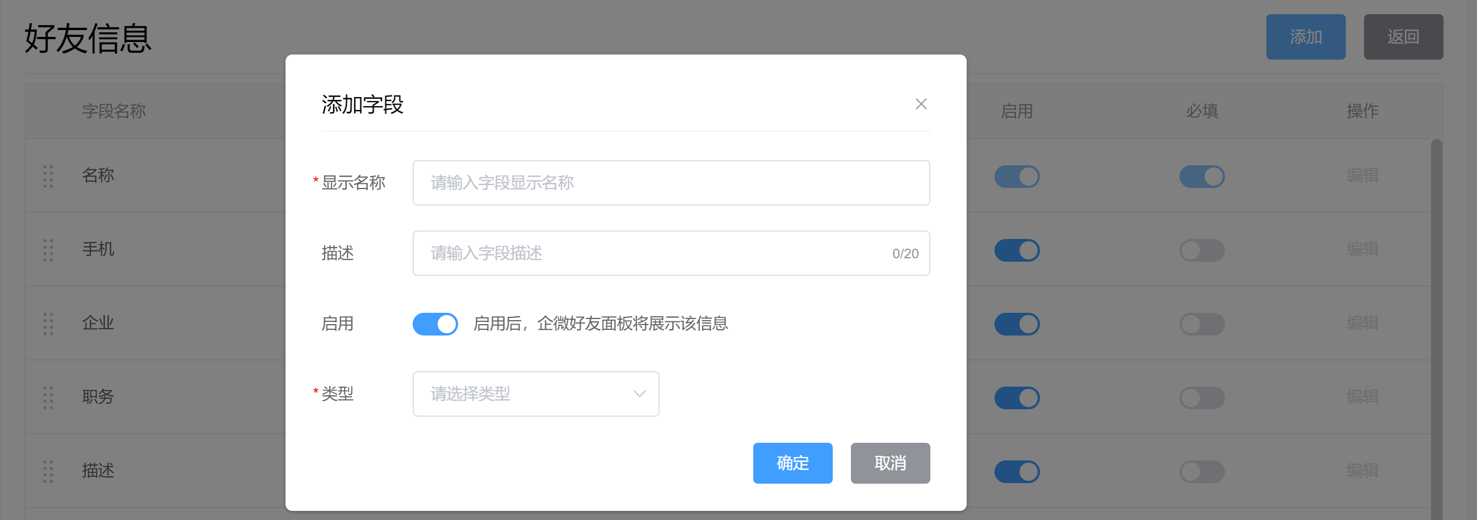
Task: Focus the 描述 input field in dialog
Action: click(x=654, y=253)
